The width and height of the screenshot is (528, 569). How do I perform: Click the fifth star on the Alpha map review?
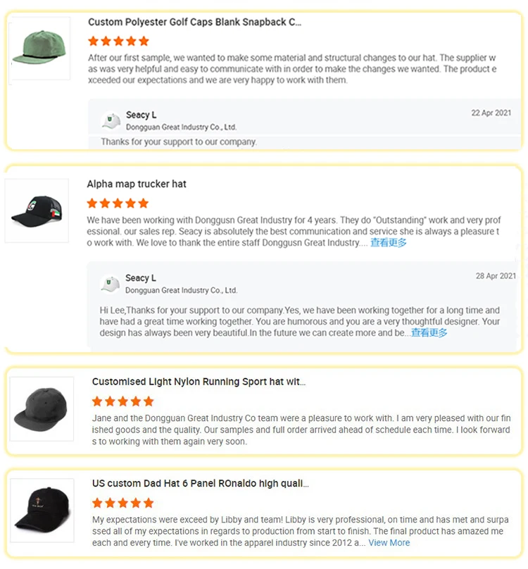click(142, 204)
